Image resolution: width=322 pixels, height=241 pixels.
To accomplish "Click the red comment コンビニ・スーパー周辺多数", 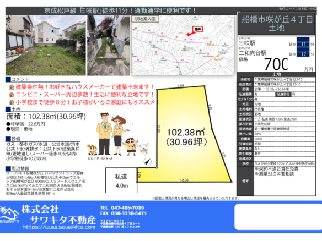I will [x=84, y=95].
